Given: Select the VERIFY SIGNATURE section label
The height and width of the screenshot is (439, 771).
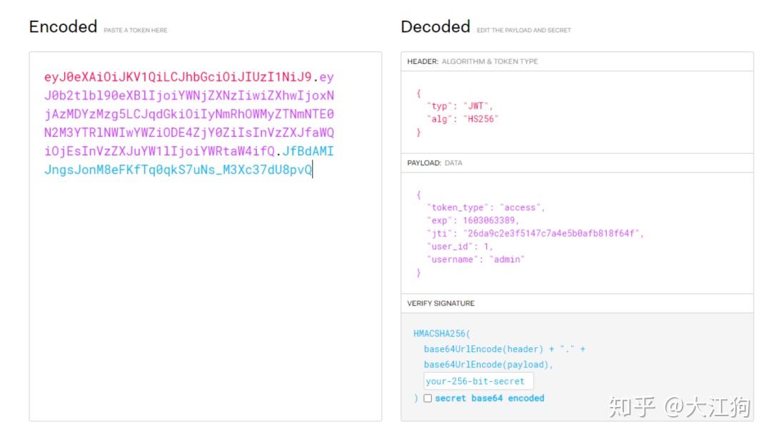Looking at the screenshot, I should (440, 303).
